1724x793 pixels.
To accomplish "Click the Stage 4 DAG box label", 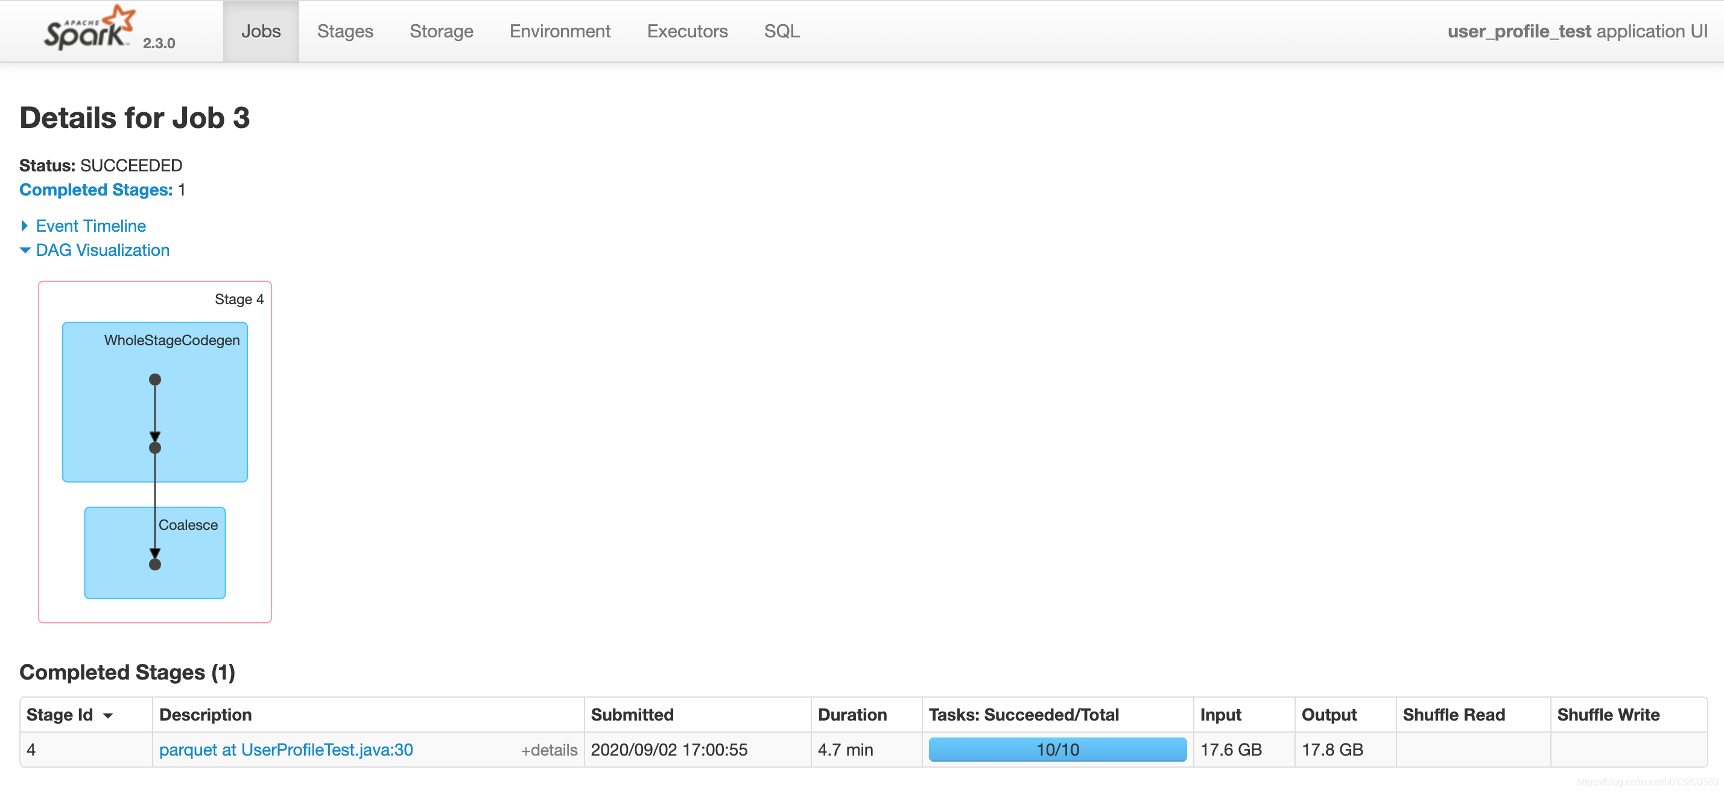I will pyautogui.click(x=239, y=299).
